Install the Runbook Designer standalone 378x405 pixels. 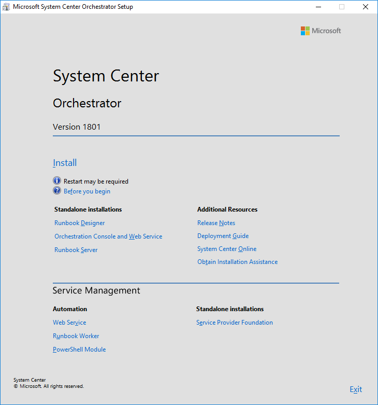pyautogui.click(x=79, y=222)
